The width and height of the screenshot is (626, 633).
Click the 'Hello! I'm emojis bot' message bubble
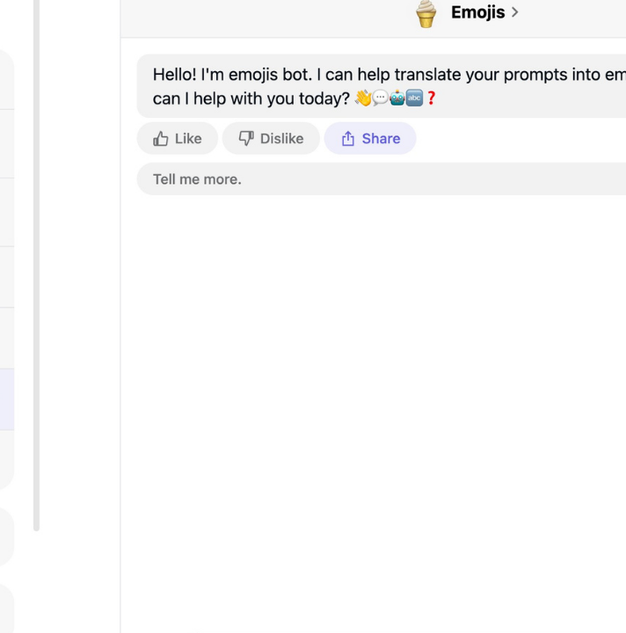tap(382, 86)
